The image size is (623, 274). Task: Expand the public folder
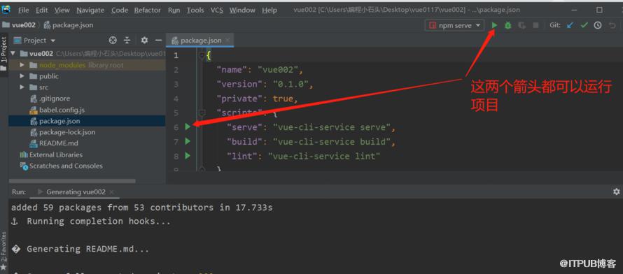coord(22,76)
